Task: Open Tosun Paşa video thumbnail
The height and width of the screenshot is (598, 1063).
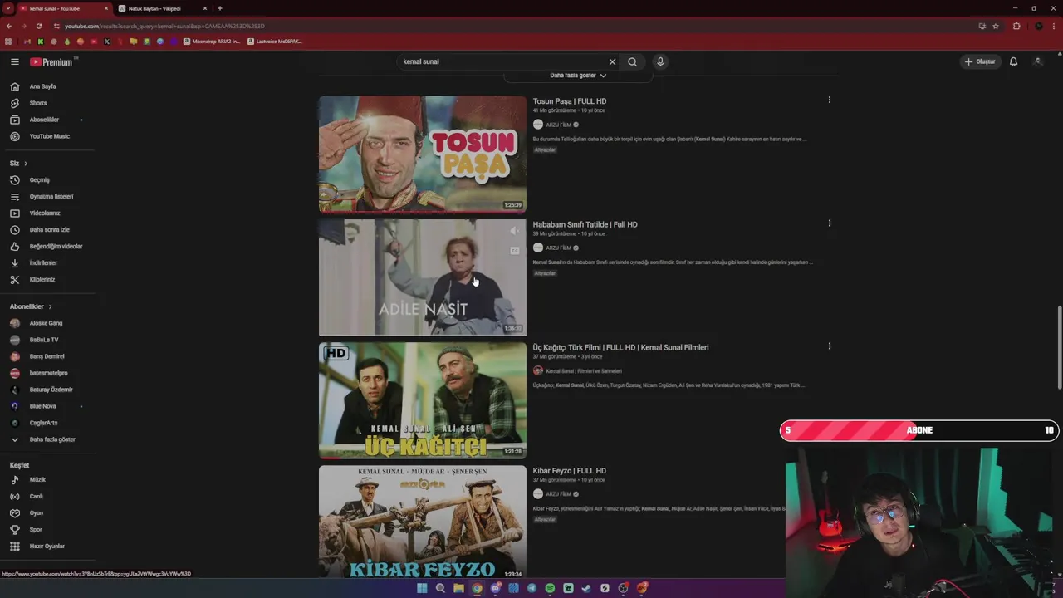Action: [x=423, y=154]
